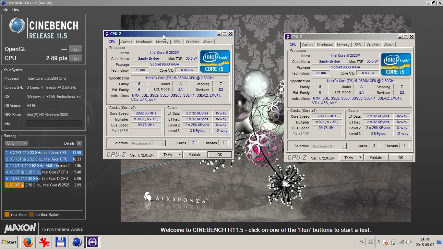Click Intel Core i5 logo in left CPU-Z

(x=215, y=61)
